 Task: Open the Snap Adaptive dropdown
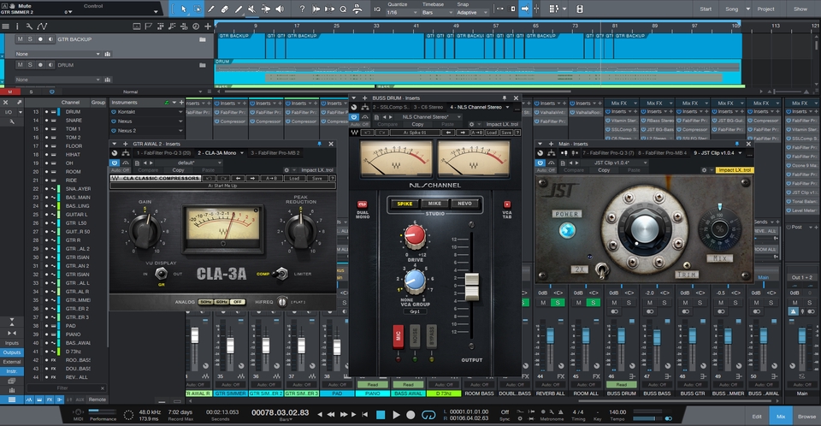(x=472, y=13)
